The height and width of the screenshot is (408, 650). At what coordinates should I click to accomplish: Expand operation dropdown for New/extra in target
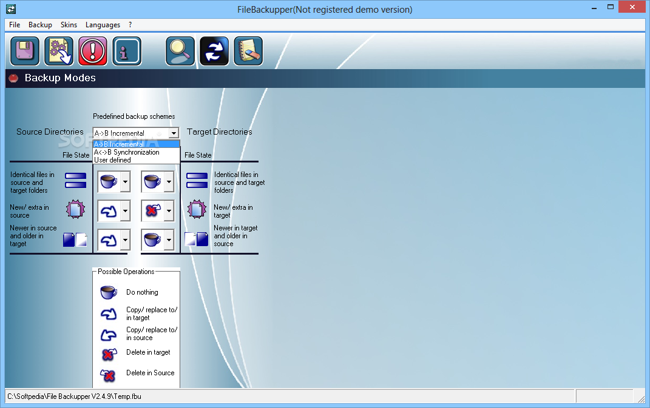(169, 211)
